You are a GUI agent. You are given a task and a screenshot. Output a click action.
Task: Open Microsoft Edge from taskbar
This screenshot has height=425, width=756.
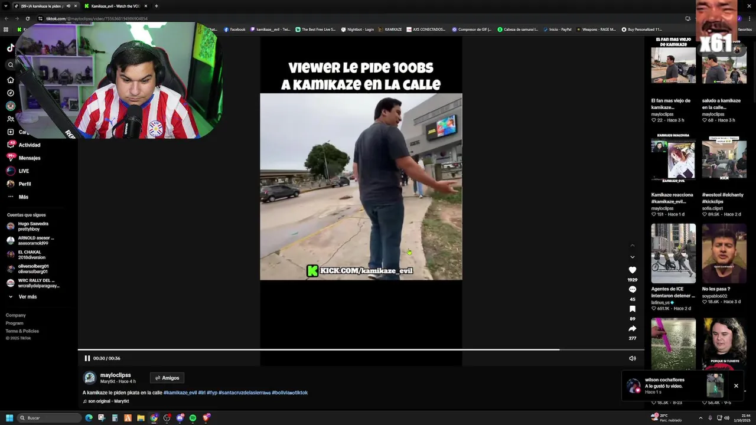click(x=89, y=418)
